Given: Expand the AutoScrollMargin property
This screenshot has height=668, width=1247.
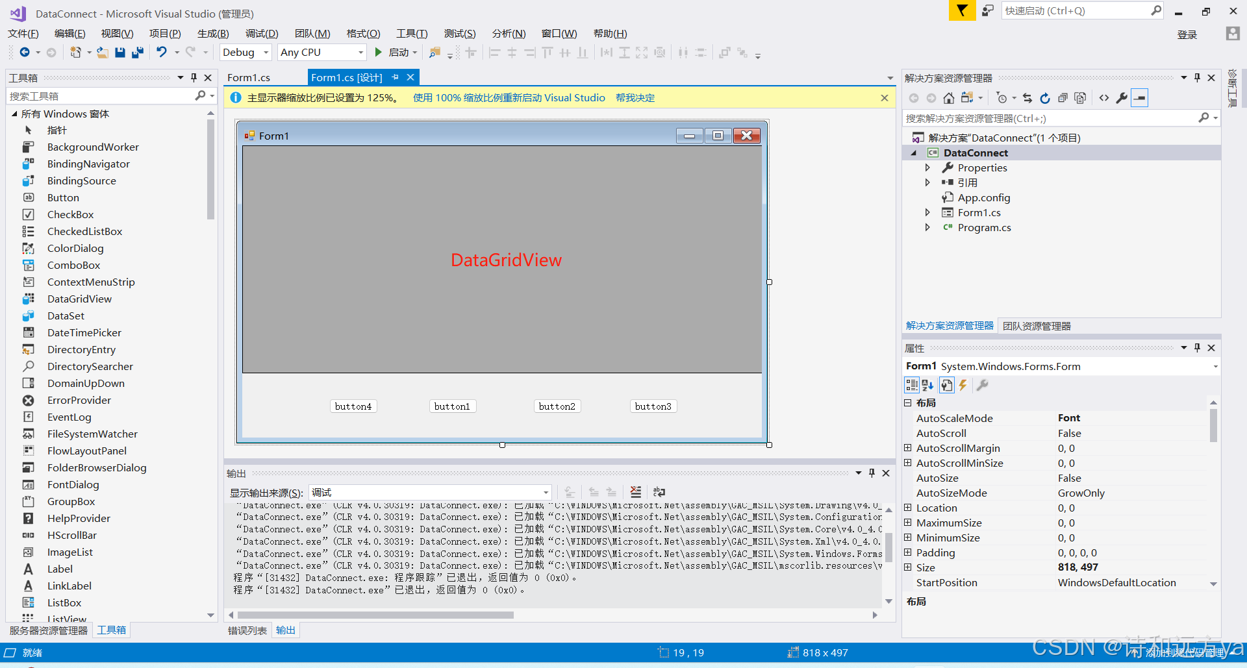Looking at the screenshot, I should (908, 448).
